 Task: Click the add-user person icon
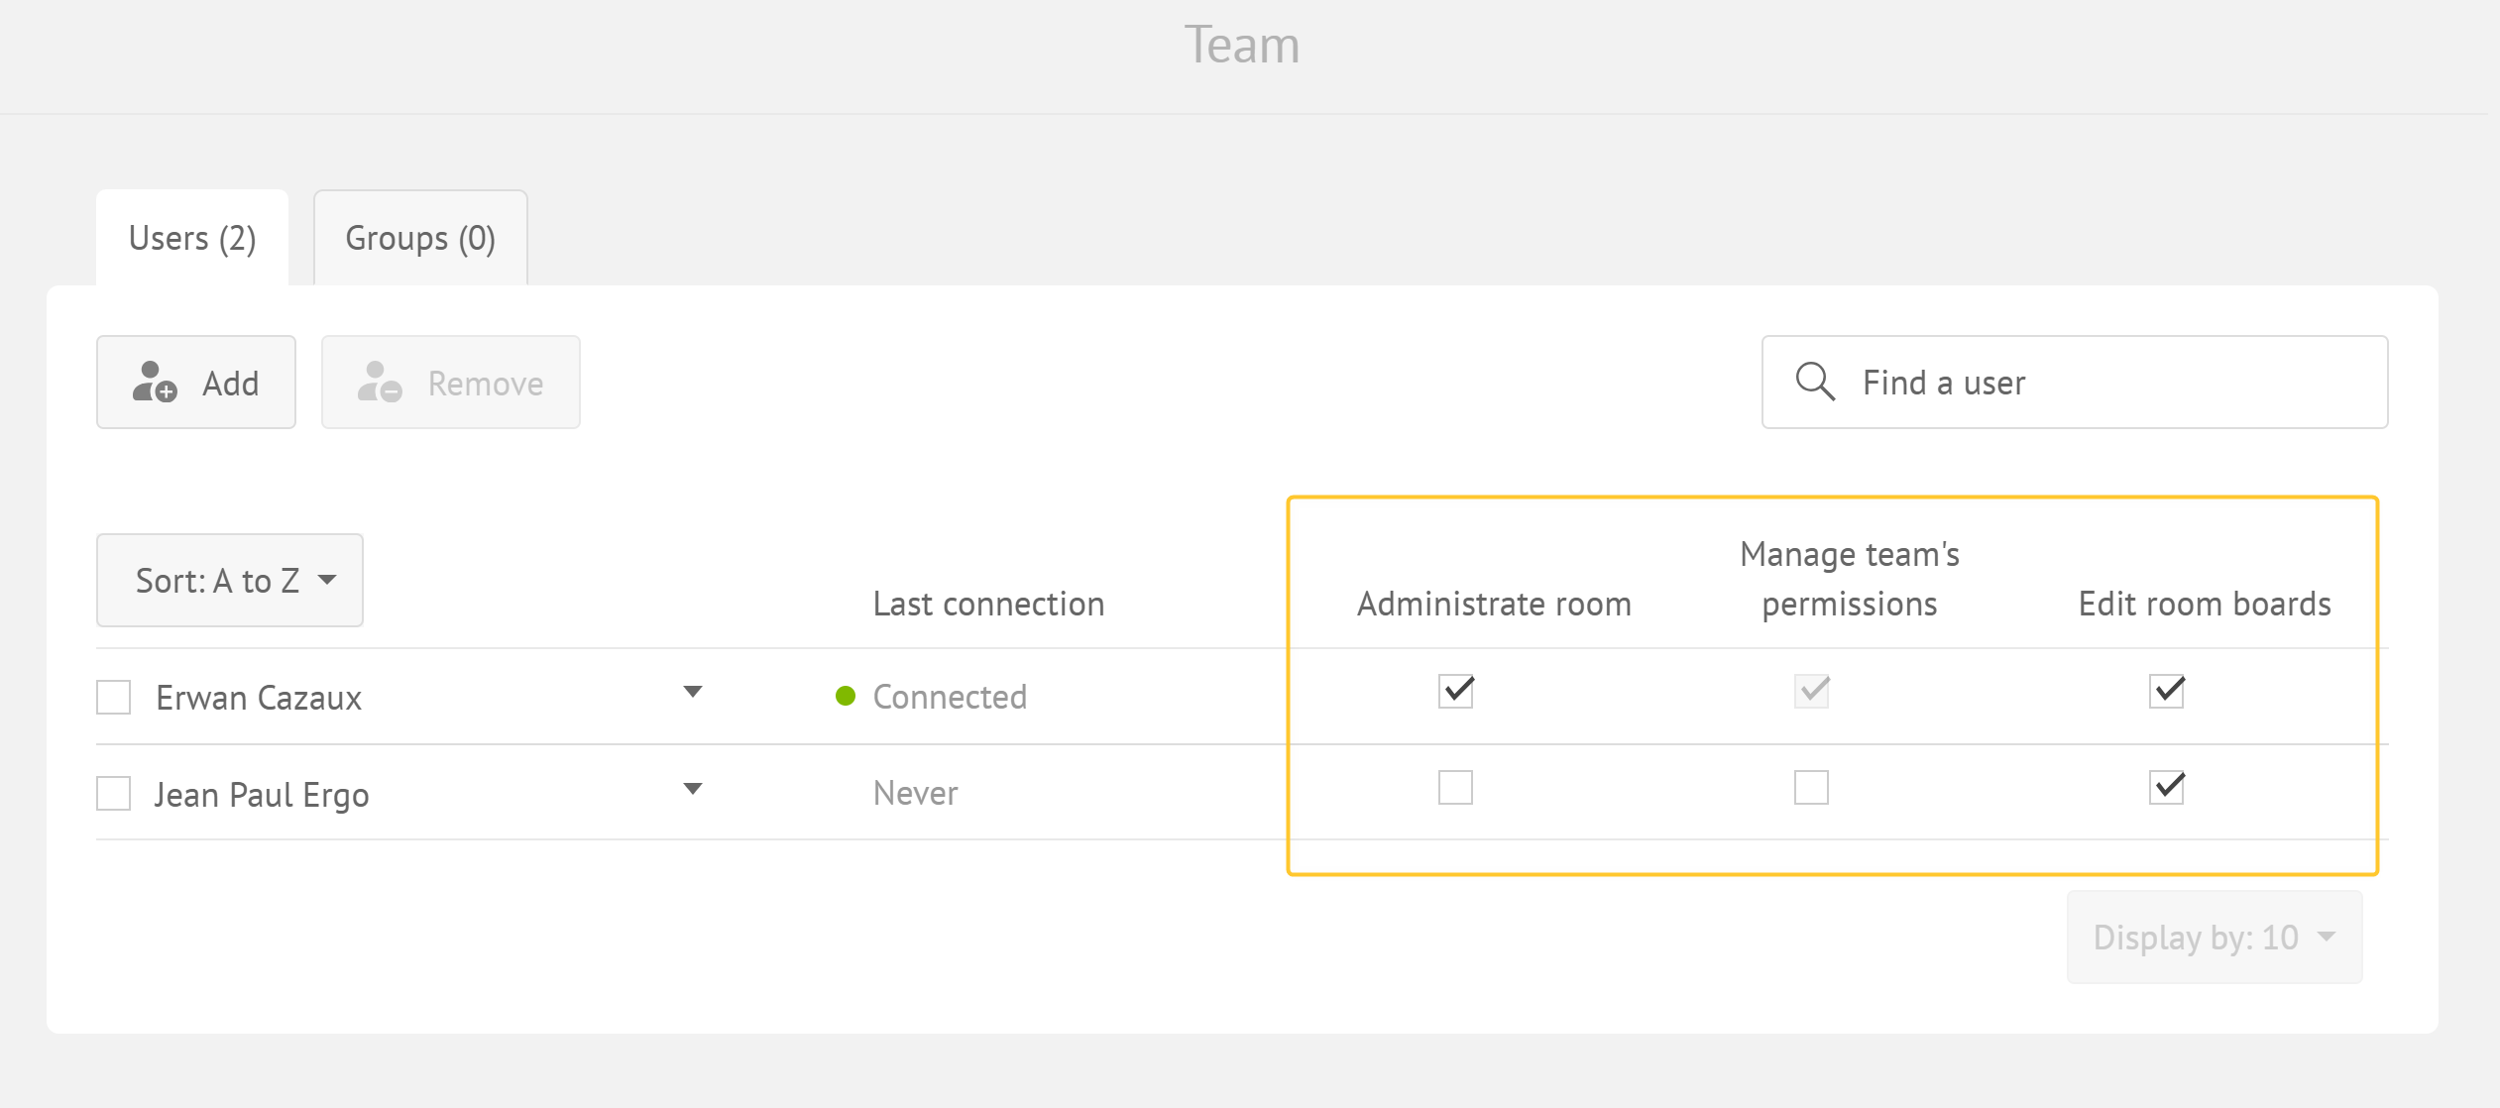(155, 382)
